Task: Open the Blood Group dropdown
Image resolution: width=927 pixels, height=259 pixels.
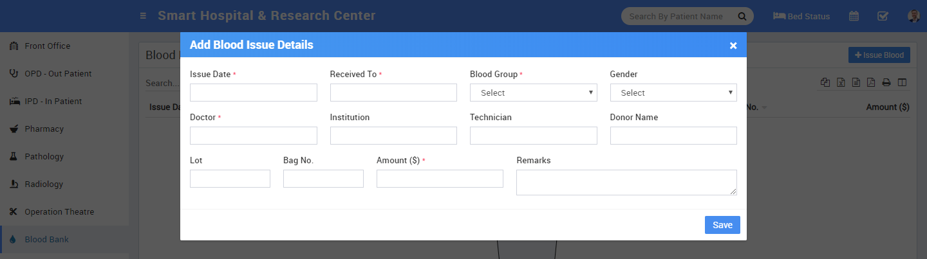Action: [x=533, y=93]
